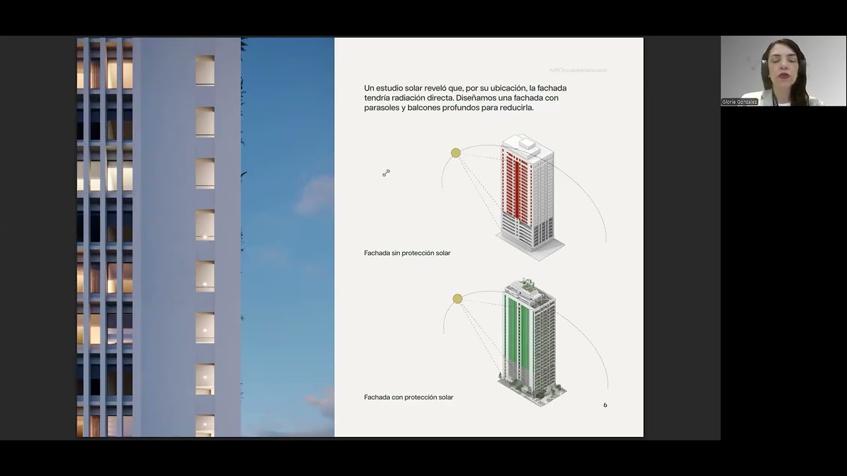Viewport: 847px width, 476px height.
Task: Click the slide page number 6
Action: click(605, 405)
